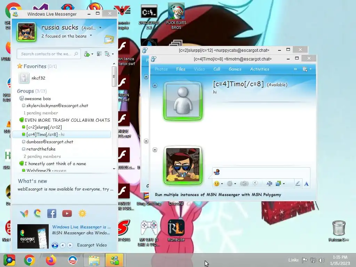Open the Files tab in Timo chat

[181, 69]
